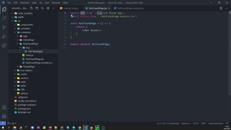Close the NotFoundPage.jsx tab
231x130 pixels.
click(109, 8)
